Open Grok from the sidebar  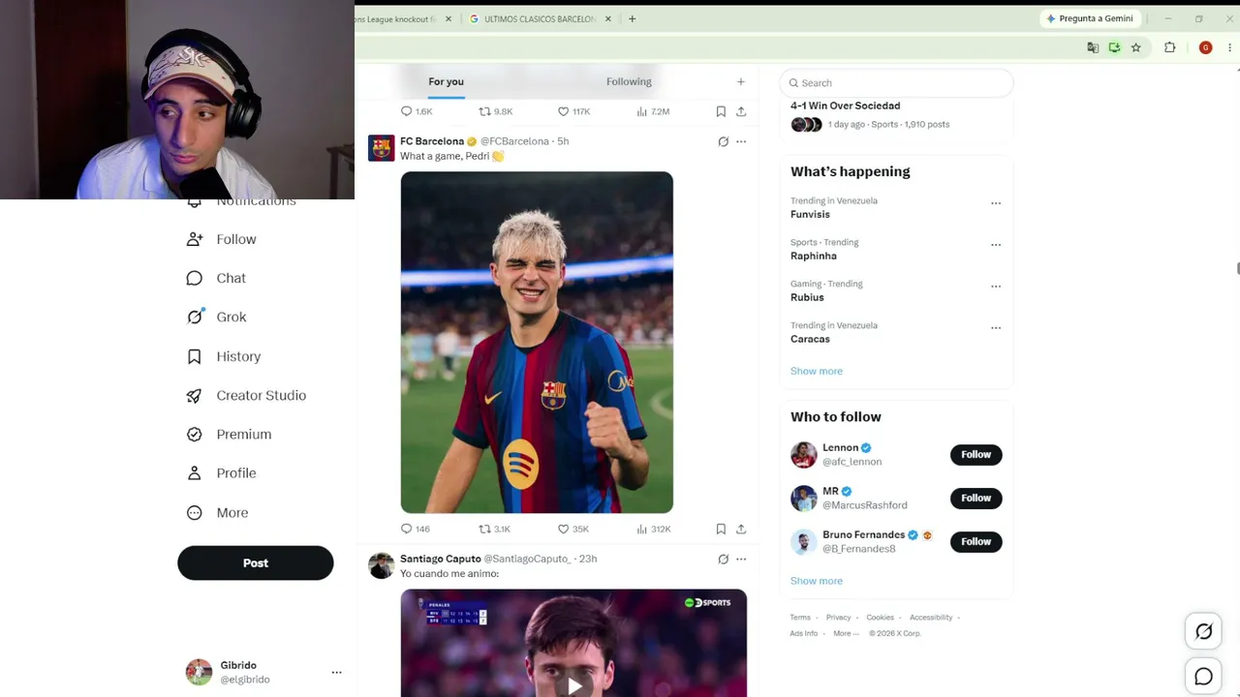tap(217, 317)
